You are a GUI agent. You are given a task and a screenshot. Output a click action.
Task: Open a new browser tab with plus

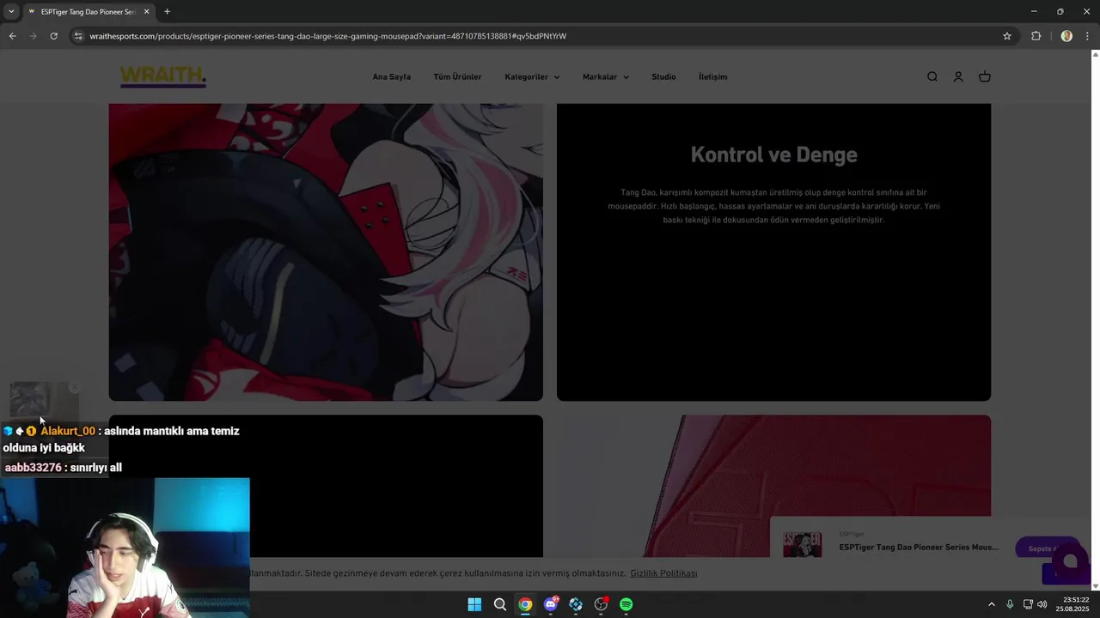point(167,12)
